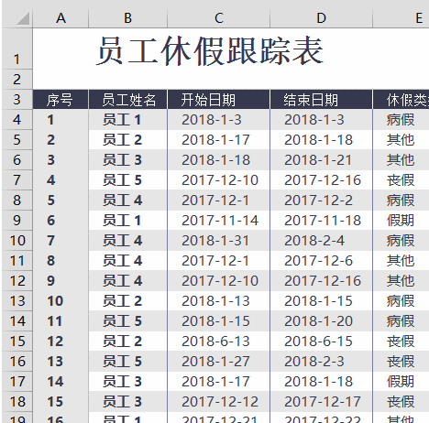Select end date 2017-12-6
The height and width of the screenshot is (423, 429).
[321, 261]
